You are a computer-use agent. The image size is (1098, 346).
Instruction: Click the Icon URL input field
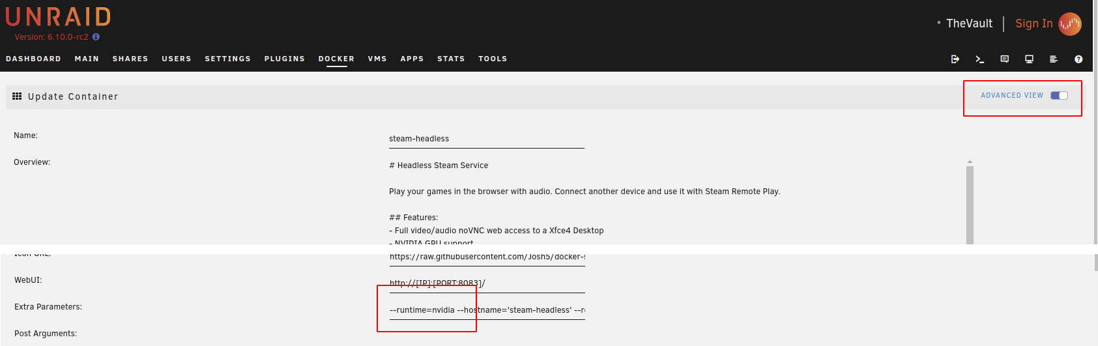[x=487, y=257]
